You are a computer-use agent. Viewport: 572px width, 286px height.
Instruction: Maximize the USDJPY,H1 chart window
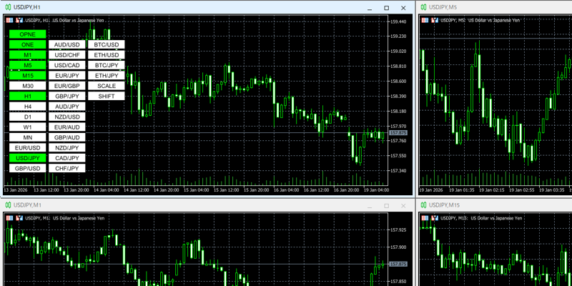coord(386,8)
